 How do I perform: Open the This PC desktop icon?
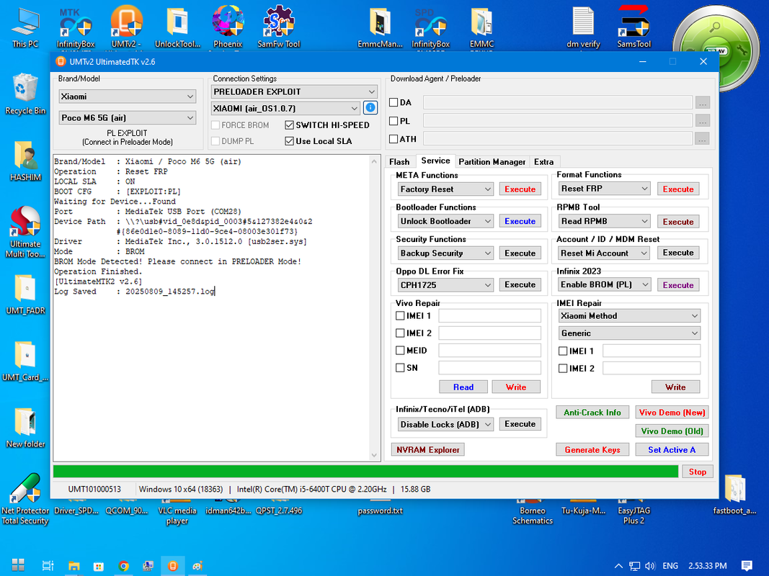[x=25, y=27]
